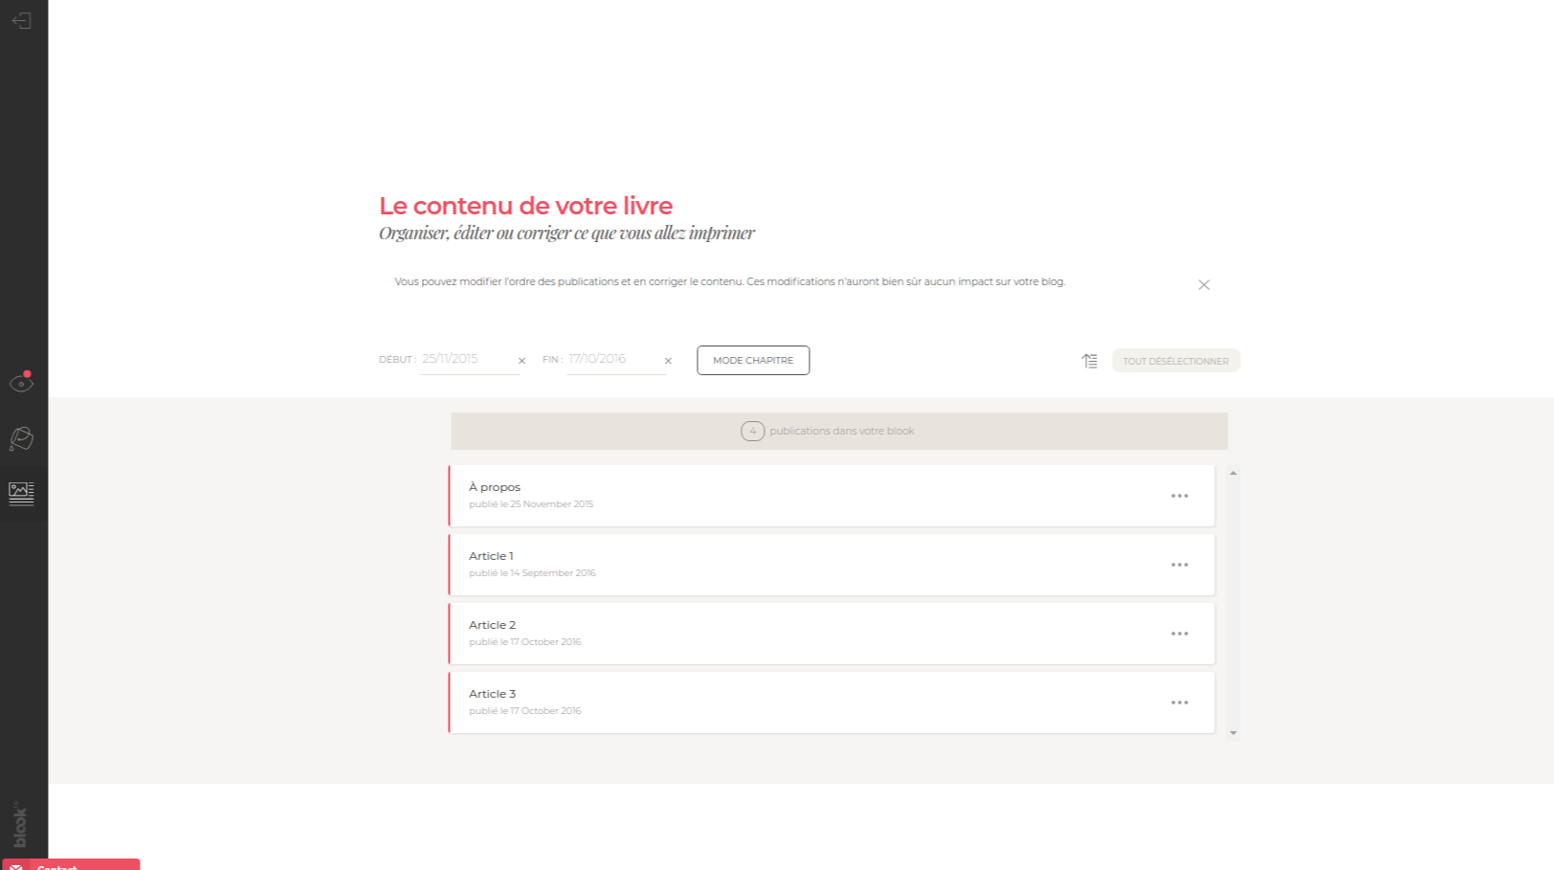Open options menu for À propos
Screen dimensions: 1554x870
1179,496
